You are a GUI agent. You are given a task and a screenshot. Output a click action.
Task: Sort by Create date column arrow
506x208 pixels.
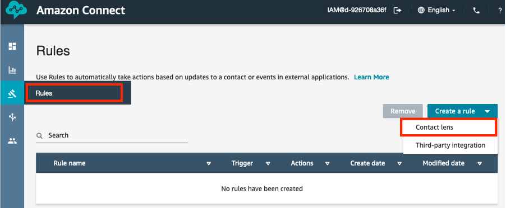point(399,163)
